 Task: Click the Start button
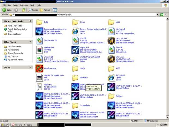point(5,125)
